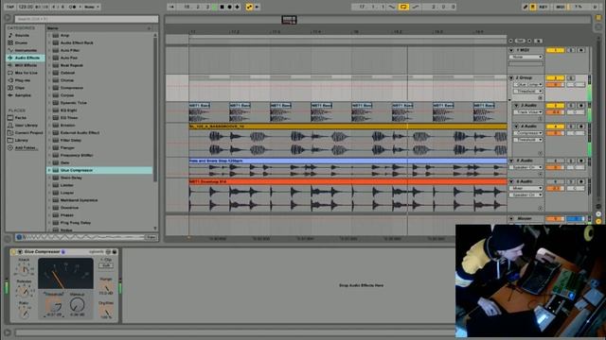Deactivate the 1 MIDI track activator
The height and width of the screenshot is (340, 606).
tap(555, 50)
